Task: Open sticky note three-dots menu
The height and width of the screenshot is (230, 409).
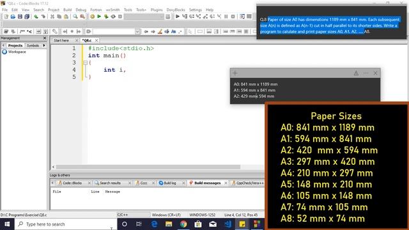Action: 366,73
